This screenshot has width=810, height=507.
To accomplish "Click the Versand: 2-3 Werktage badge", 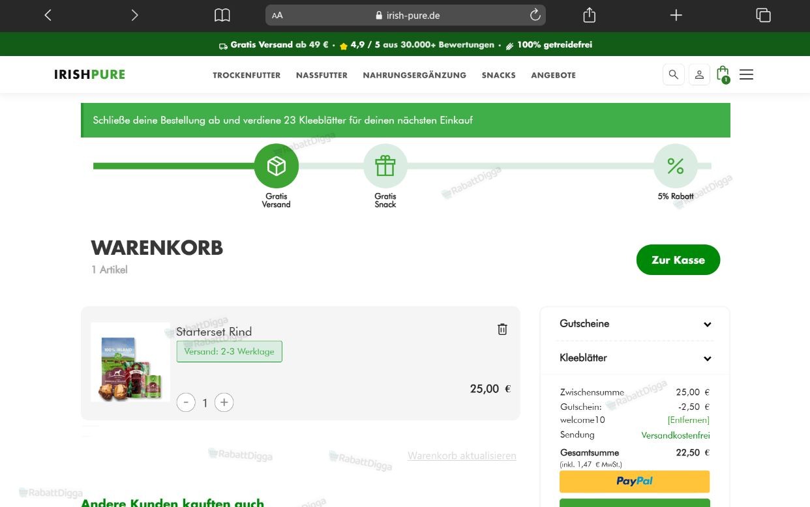I will click(230, 351).
